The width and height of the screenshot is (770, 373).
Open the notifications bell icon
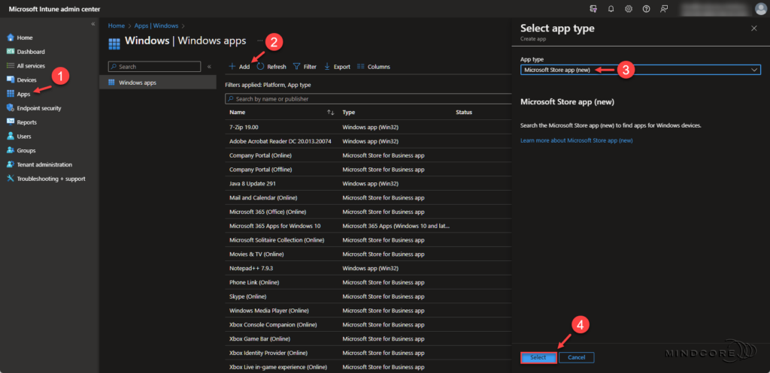611,9
